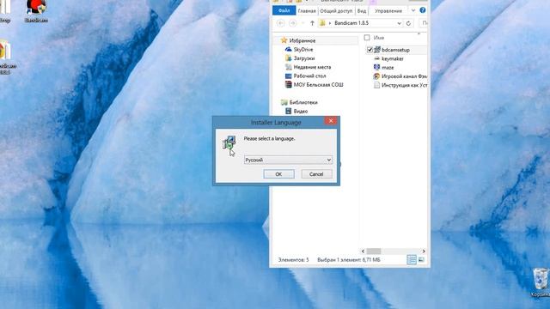550x309 pixels.
Task: Open the address bar history dropdown
Action: point(399,23)
